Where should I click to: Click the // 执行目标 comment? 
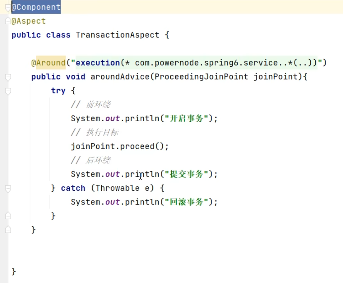click(x=95, y=133)
